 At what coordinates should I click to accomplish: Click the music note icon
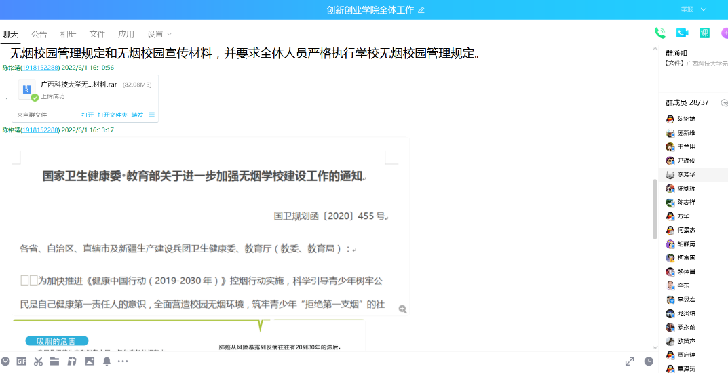click(x=72, y=361)
